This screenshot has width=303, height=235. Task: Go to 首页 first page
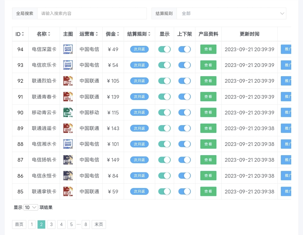click(19, 224)
